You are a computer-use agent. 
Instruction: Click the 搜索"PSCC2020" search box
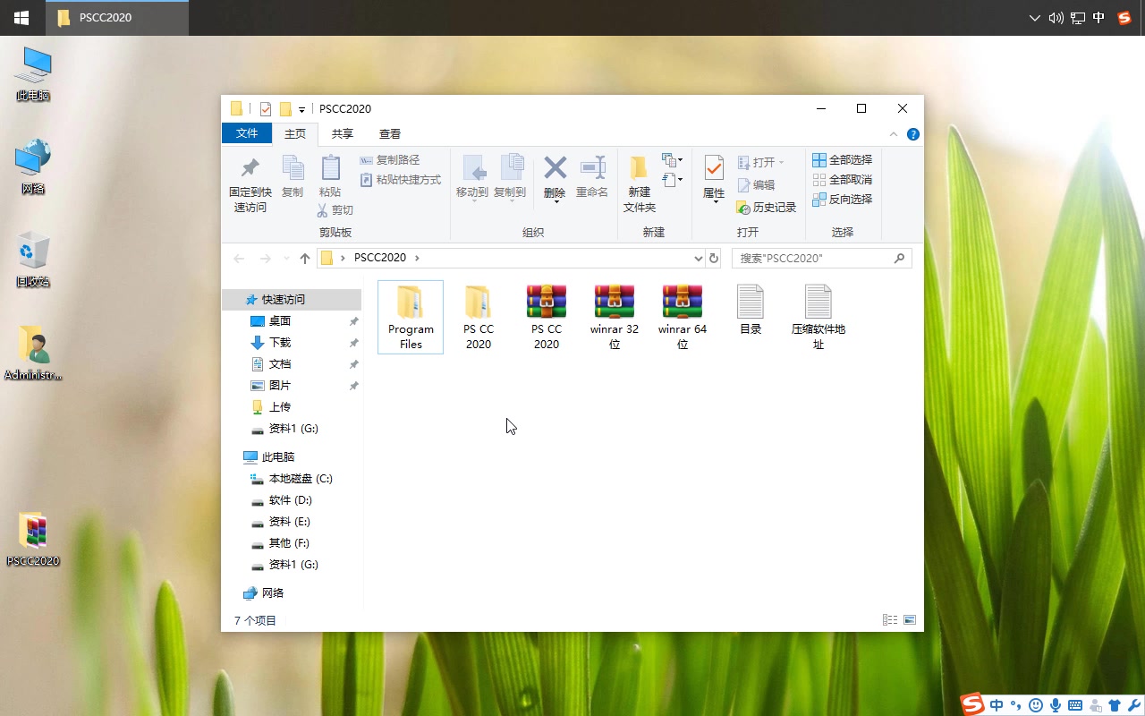[x=822, y=258]
